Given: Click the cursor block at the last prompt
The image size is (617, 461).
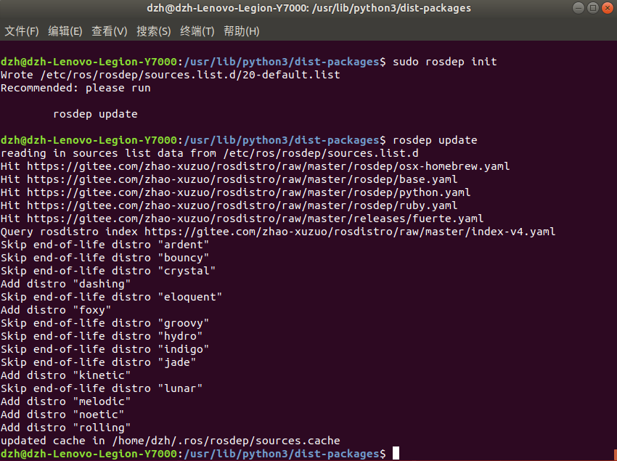Looking at the screenshot, I should point(396,453).
